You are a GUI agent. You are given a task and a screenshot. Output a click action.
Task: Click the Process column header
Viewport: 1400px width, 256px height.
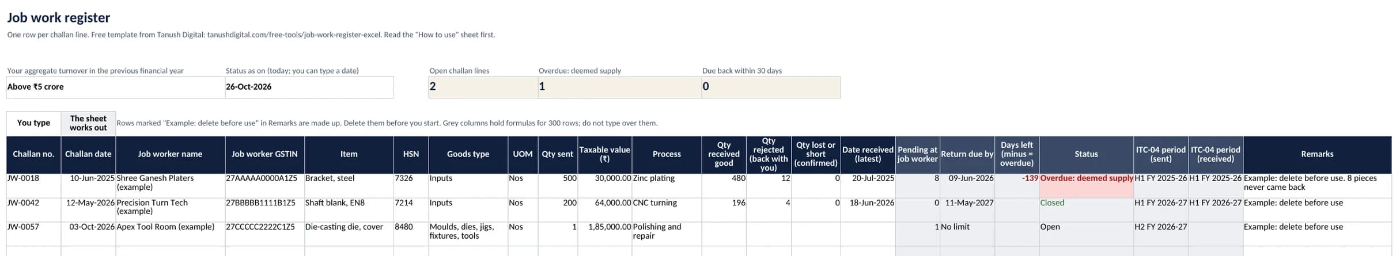click(667, 154)
